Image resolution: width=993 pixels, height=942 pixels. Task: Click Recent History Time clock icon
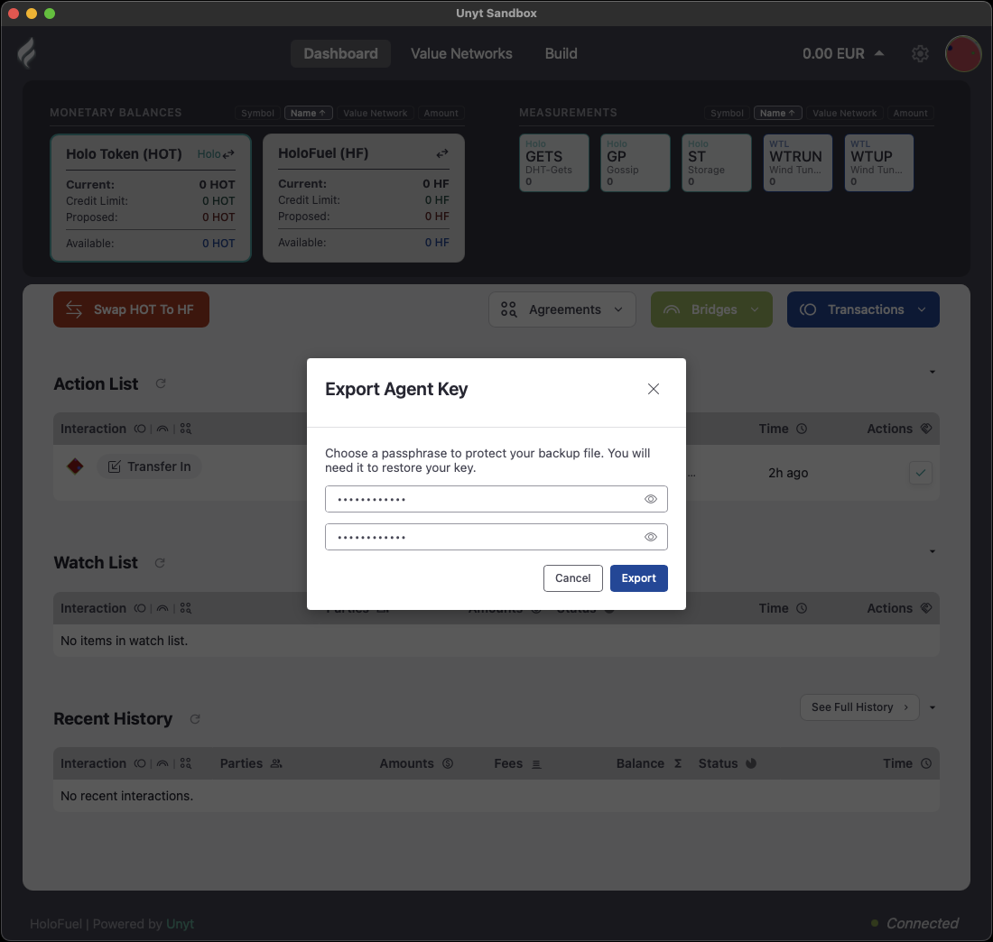(926, 763)
